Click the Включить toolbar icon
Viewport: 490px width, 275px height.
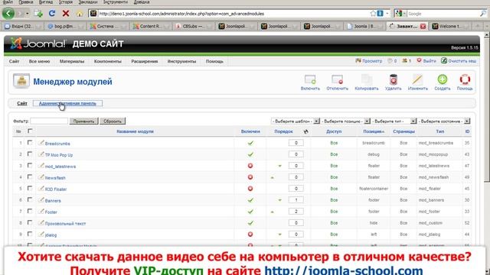pyautogui.click(x=310, y=82)
